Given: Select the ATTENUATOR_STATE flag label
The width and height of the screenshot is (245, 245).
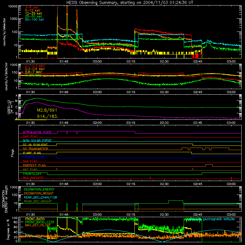Looking at the screenshot, I should tap(37, 132).
